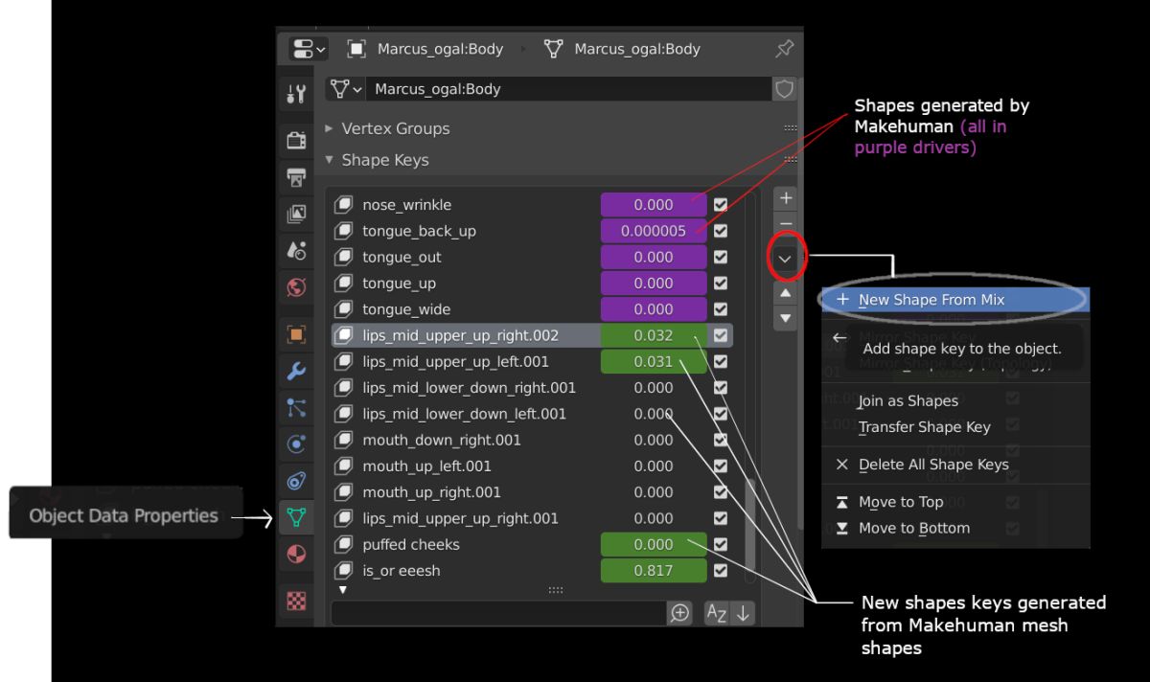This screenshot has height=682, width=1150.
Task: Move selected shape key down in list
Action: [785, 317]
